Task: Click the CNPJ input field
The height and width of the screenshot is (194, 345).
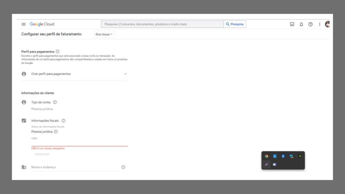Action: coord(80,142)
